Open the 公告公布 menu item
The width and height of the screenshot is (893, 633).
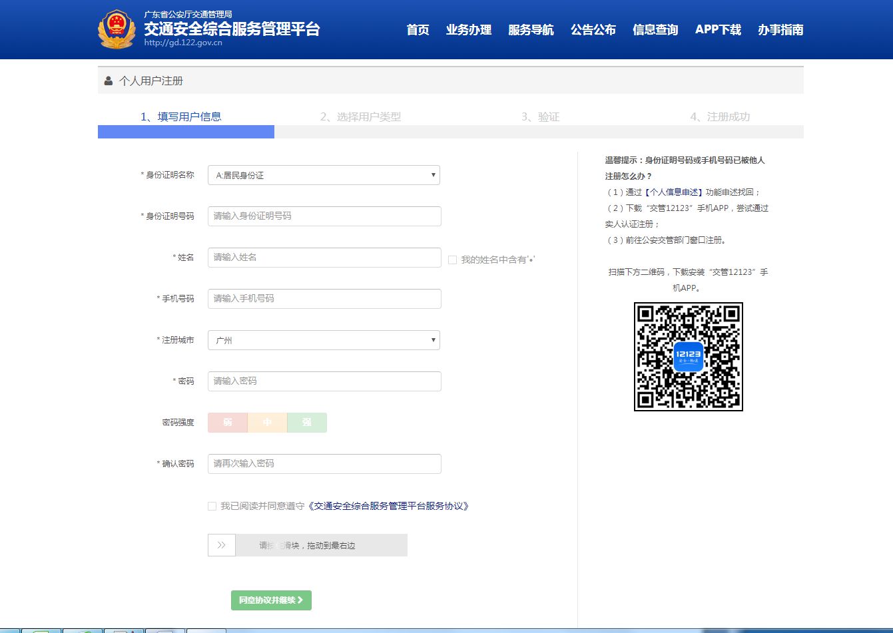pyautogui.click(x=593, y=30)
